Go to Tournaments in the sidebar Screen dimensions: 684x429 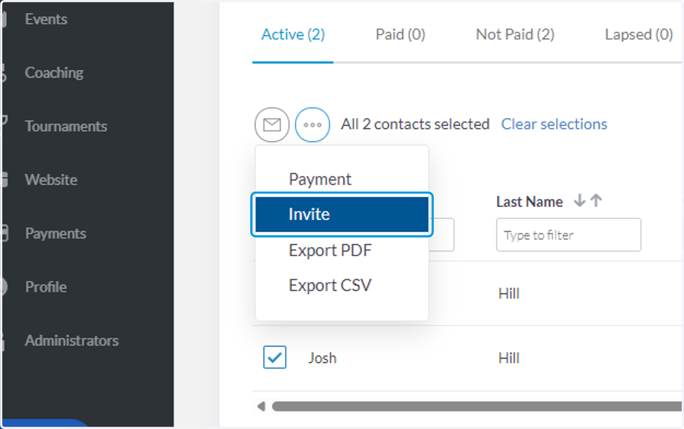point(66,126)
